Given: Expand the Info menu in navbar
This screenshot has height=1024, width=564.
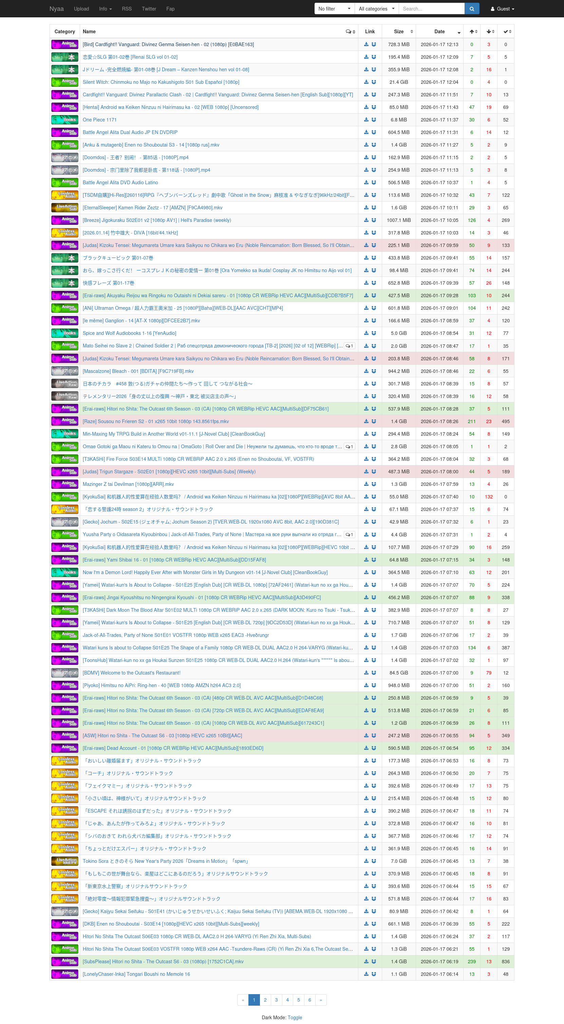Looking at the screenshot, I should [105, 9].
